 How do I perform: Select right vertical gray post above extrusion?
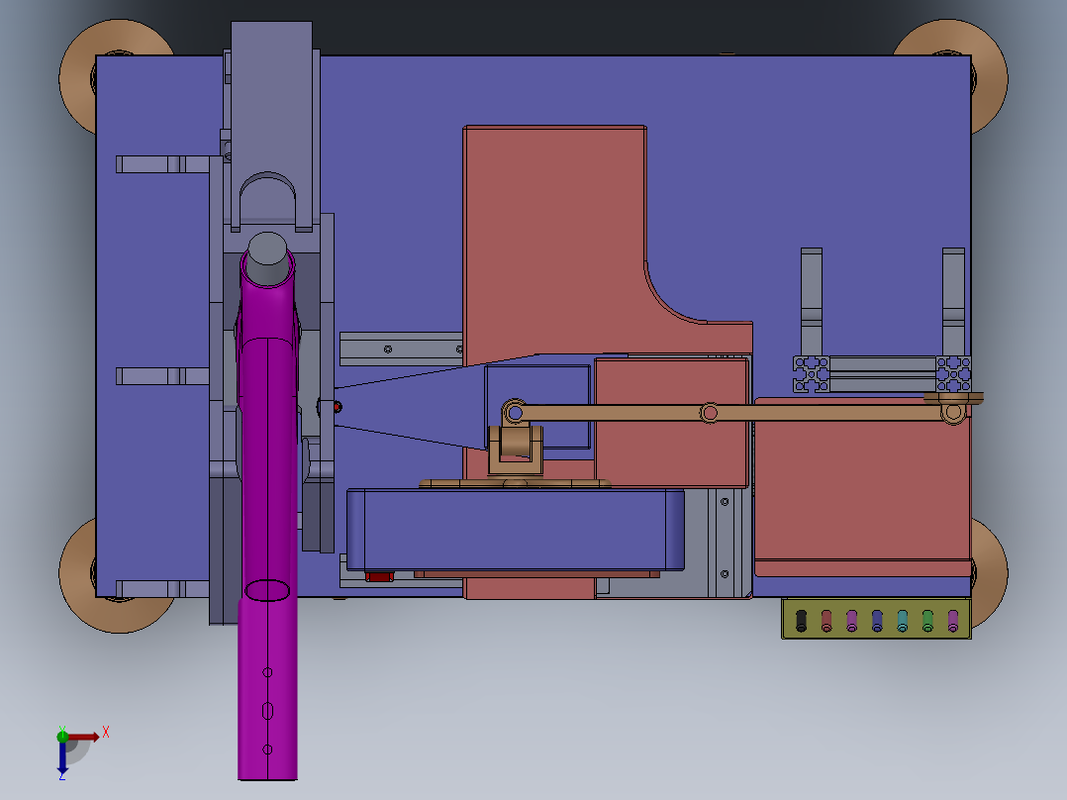pyautogui.click(x=953, y=302)
